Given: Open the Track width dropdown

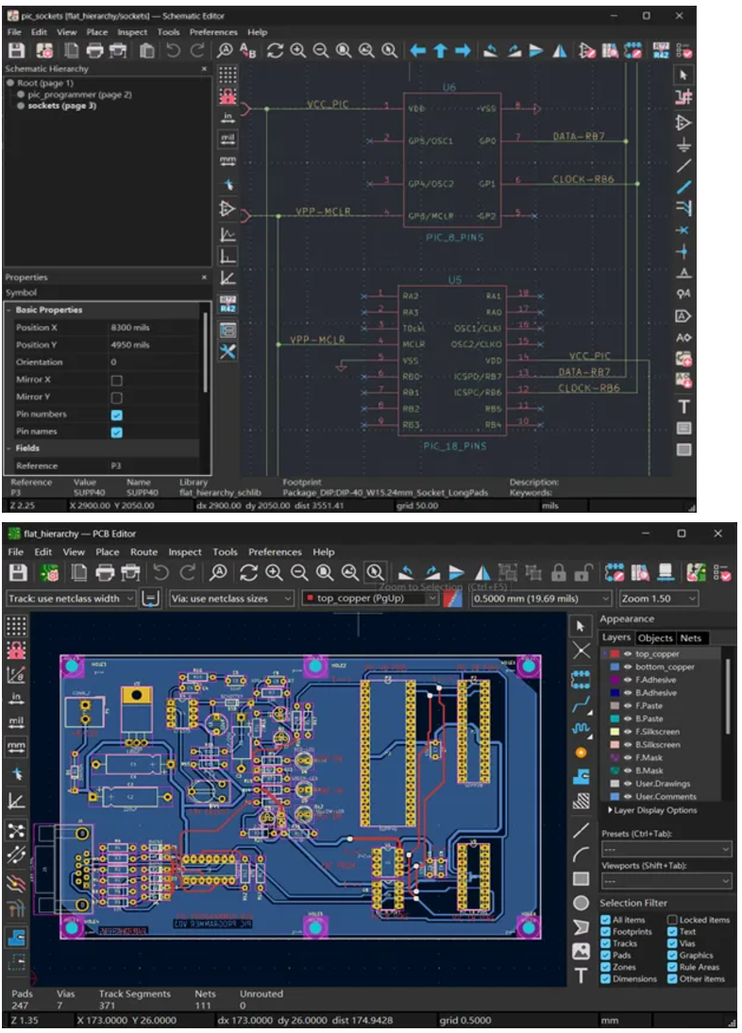Looking at the screenshot, I should click(71, 599).
